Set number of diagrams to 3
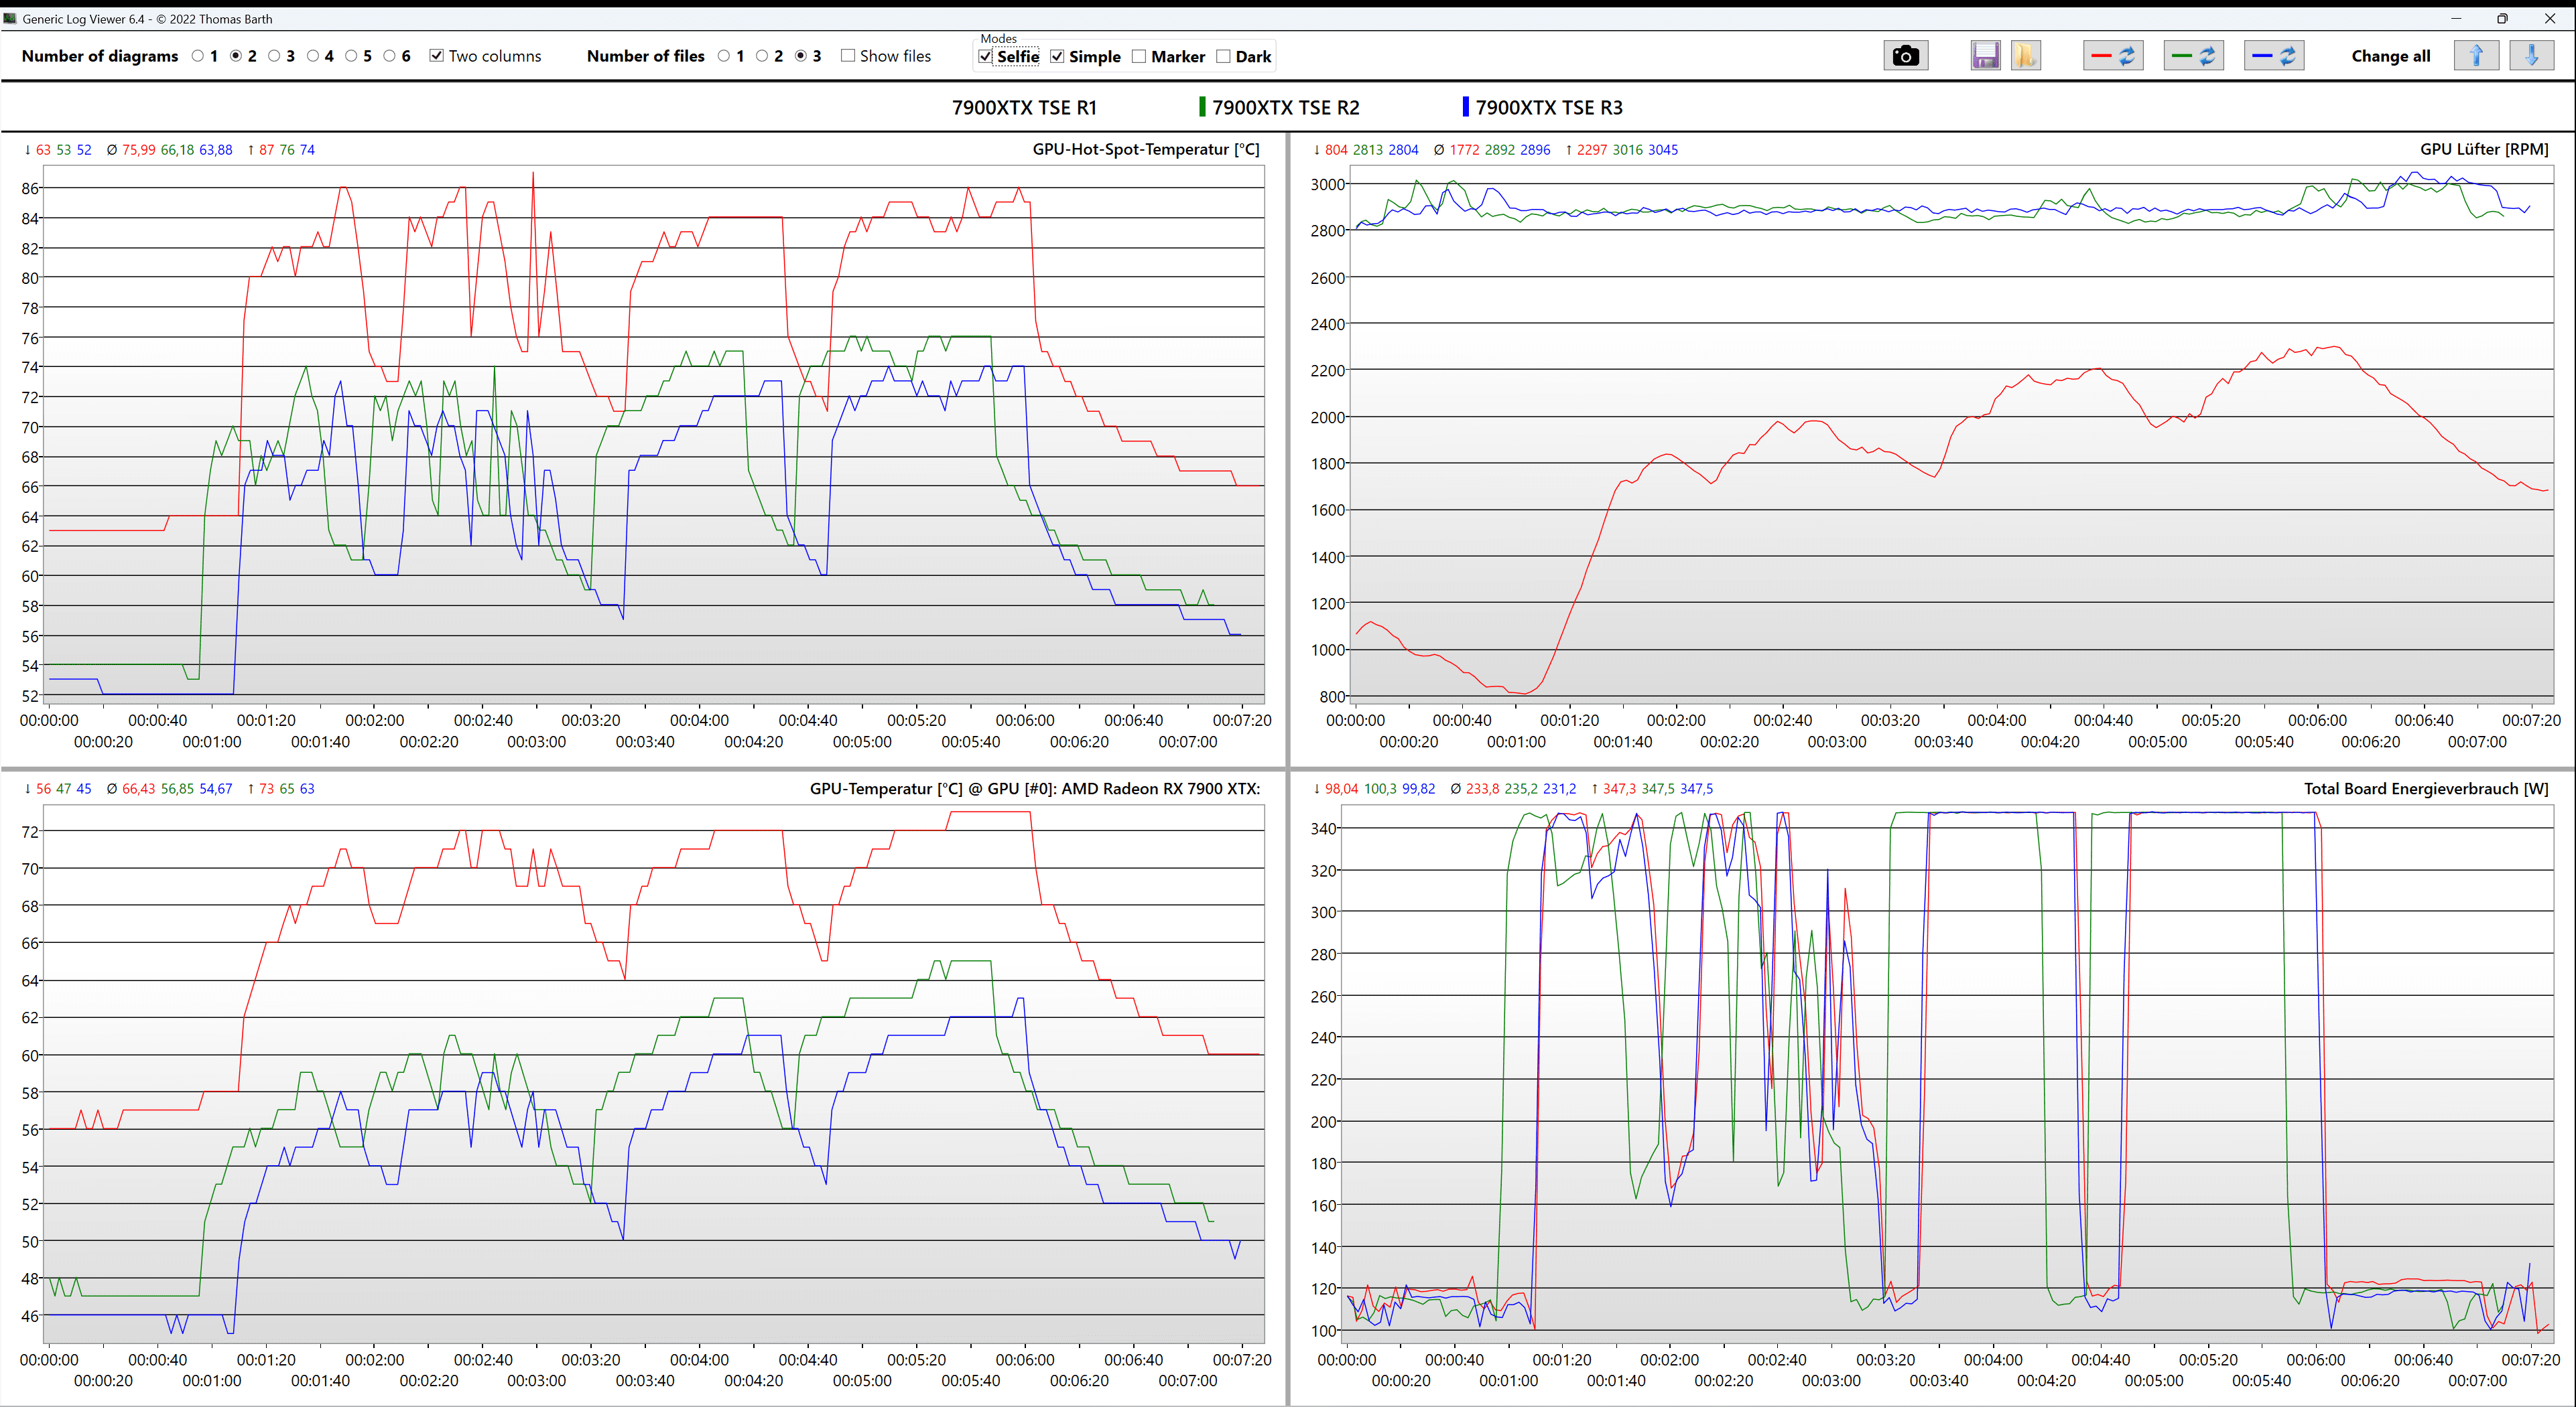The image size is (2576, 1407). tap(274, 56)
